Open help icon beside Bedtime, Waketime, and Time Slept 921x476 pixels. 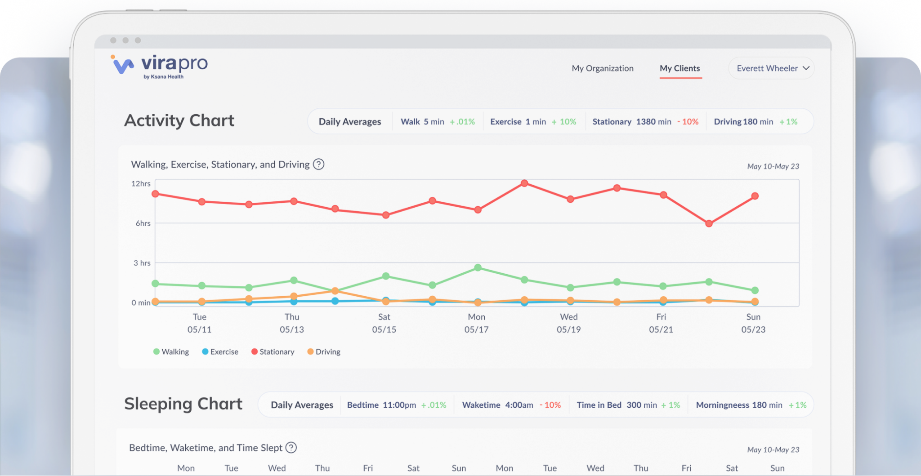point(291,448)
